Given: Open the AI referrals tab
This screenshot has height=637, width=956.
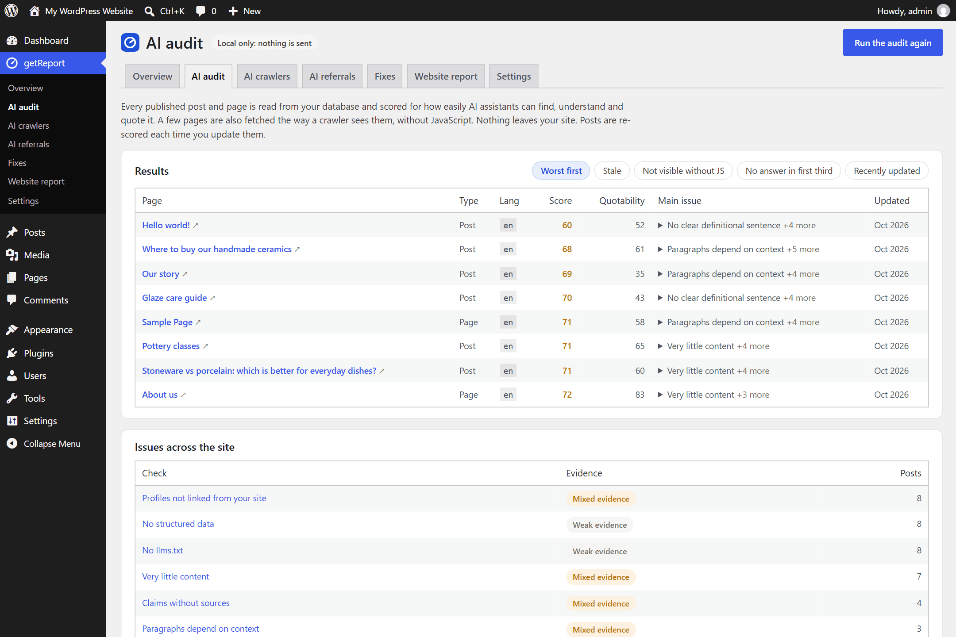Looking at the screenshot, I should [332, 76].
